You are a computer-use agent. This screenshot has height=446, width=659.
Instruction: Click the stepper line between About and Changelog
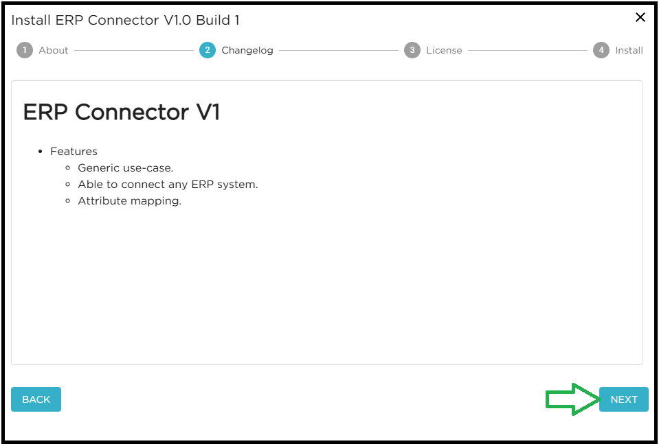click(134, 50)
